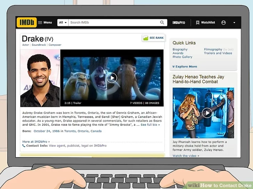Open Drake's profile photo

click(x=40, y=78)
